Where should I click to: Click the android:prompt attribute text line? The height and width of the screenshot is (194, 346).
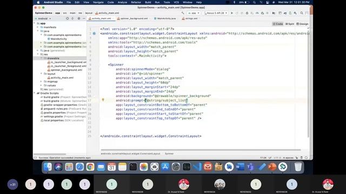coord(151,100)
